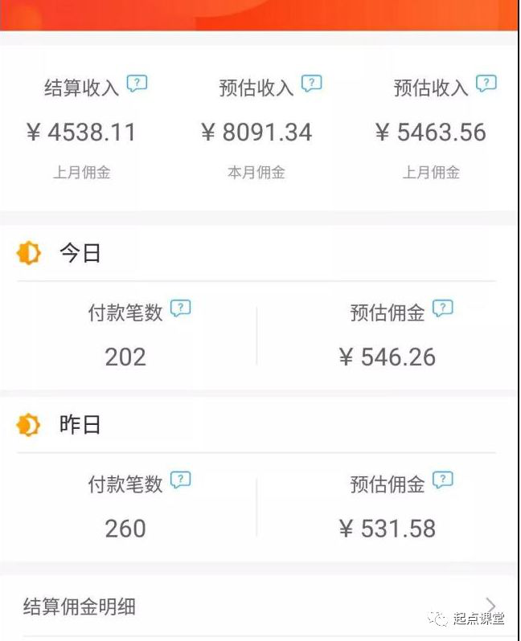Open help for today's 预估佣金
Viewport: 521px width, 641px height.
coord(443,308)
